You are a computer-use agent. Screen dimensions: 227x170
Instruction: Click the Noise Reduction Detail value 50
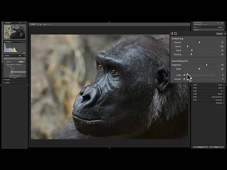[222, 69]
